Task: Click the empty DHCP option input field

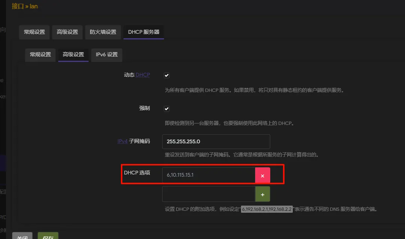Action: click(208, 194)
